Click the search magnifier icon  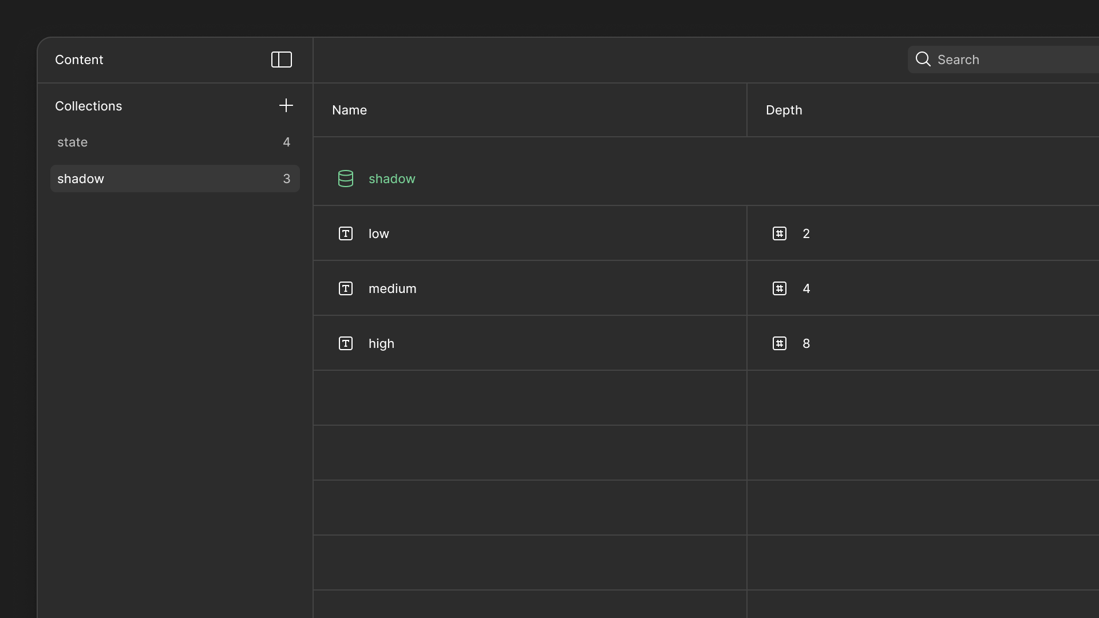point(923,59)
